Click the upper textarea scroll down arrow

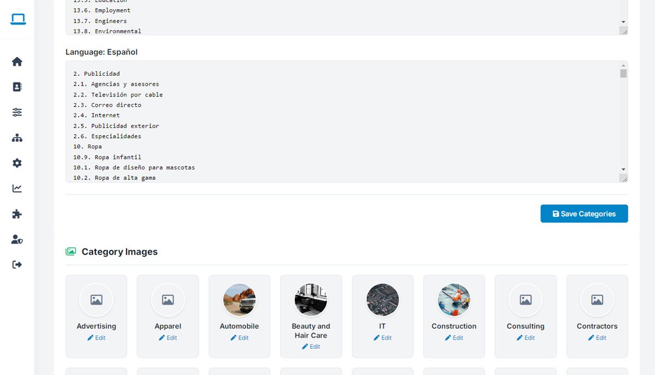[x=623, y=21]
